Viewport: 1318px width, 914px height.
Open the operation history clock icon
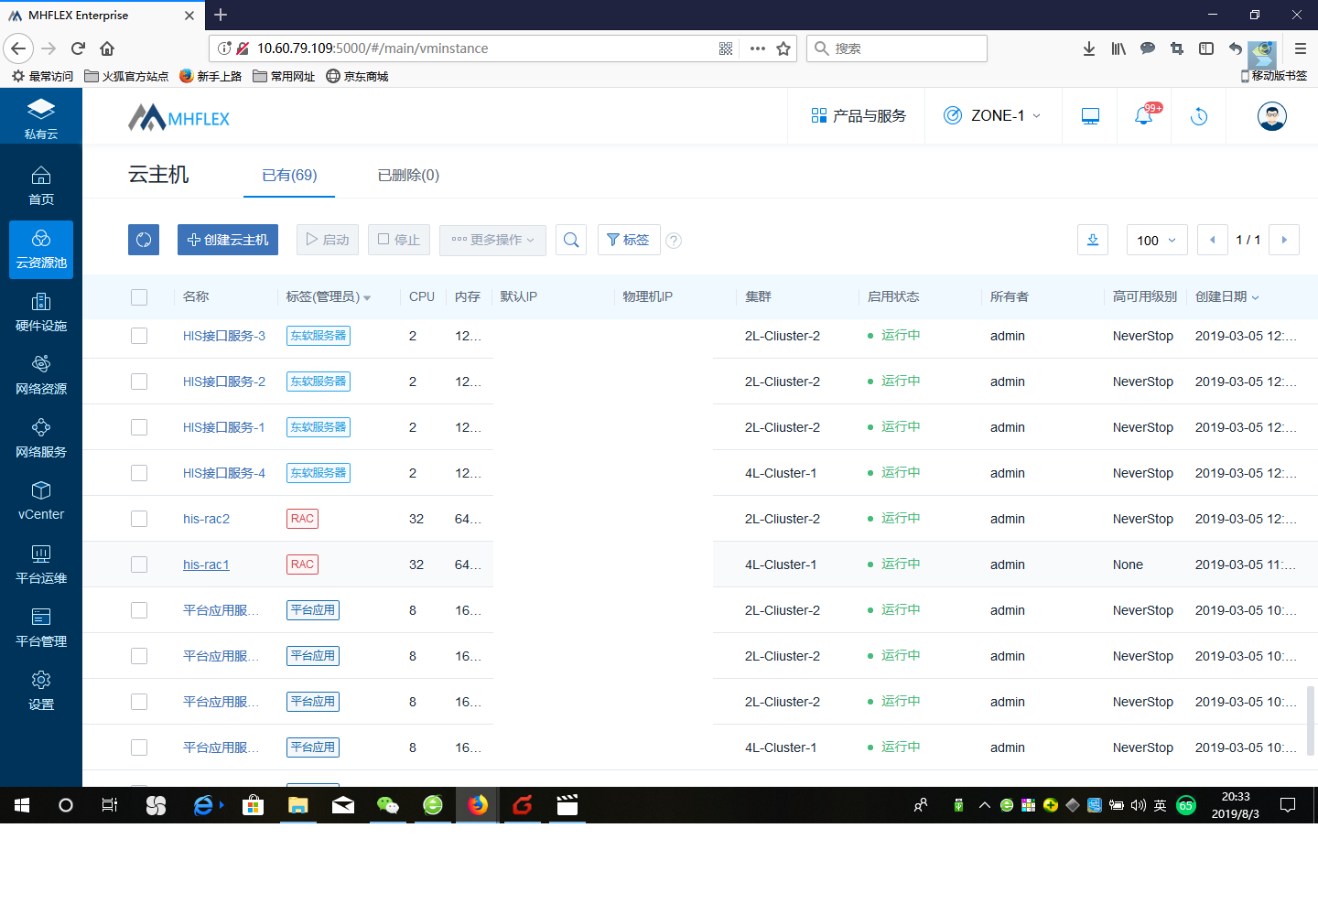tap(1199, 116)
